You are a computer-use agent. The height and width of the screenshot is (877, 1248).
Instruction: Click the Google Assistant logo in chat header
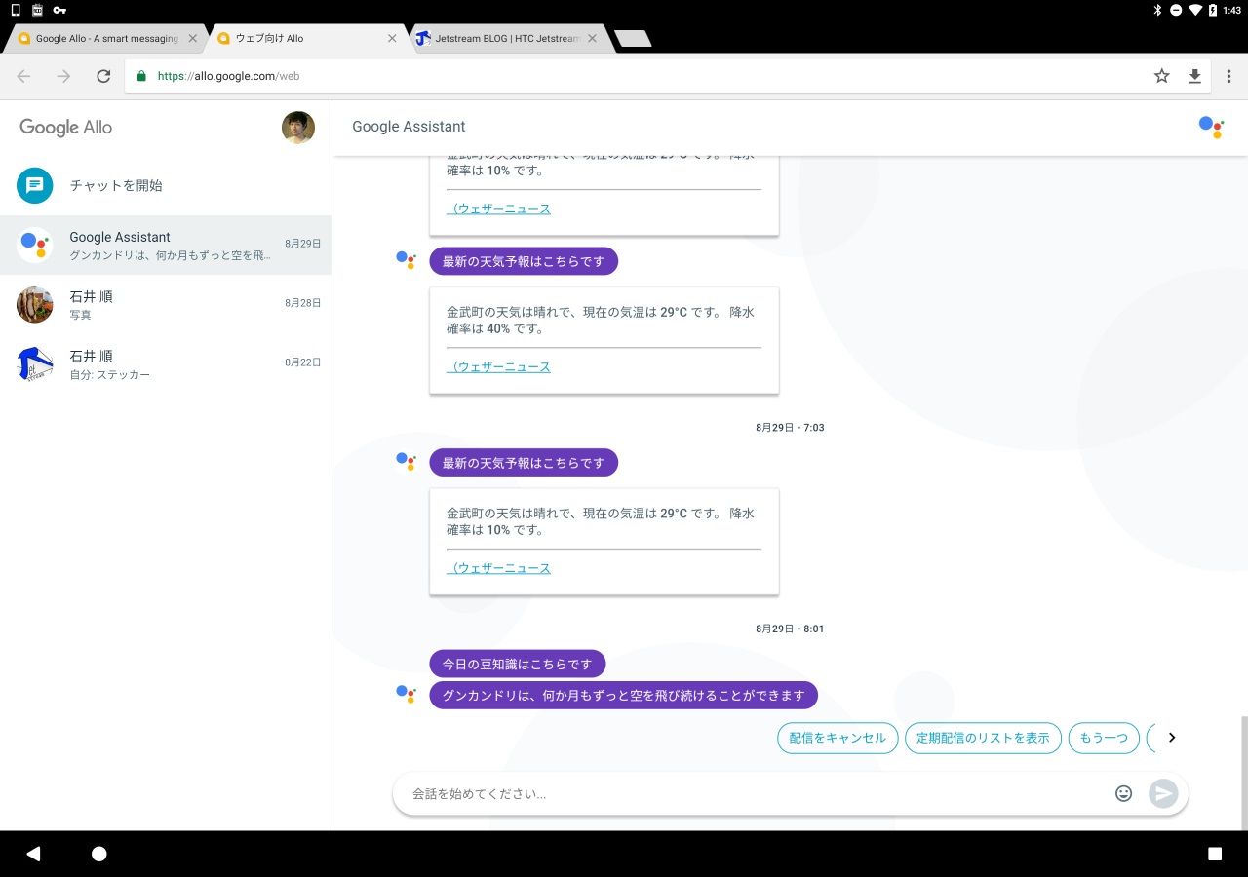pos(1211,127)
